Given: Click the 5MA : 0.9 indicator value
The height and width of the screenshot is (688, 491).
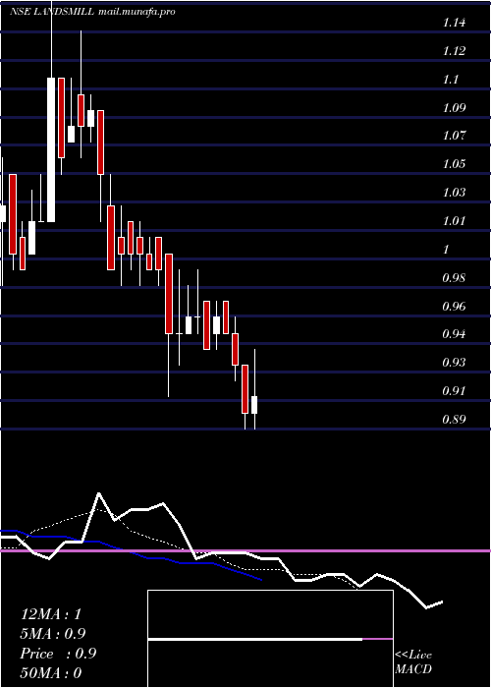Looking at the screenshot, I should pos(53,634).
